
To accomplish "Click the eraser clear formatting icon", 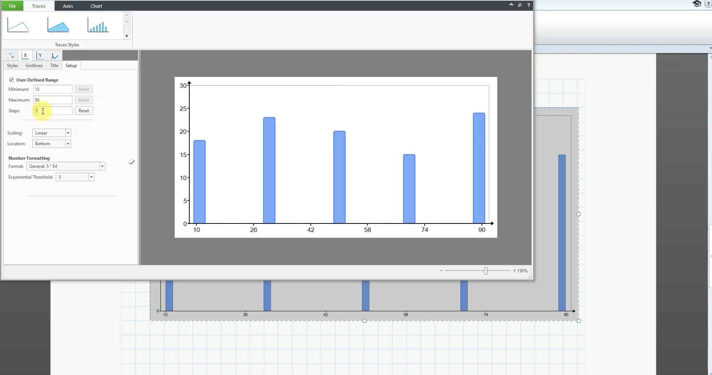I will (131, 162).
